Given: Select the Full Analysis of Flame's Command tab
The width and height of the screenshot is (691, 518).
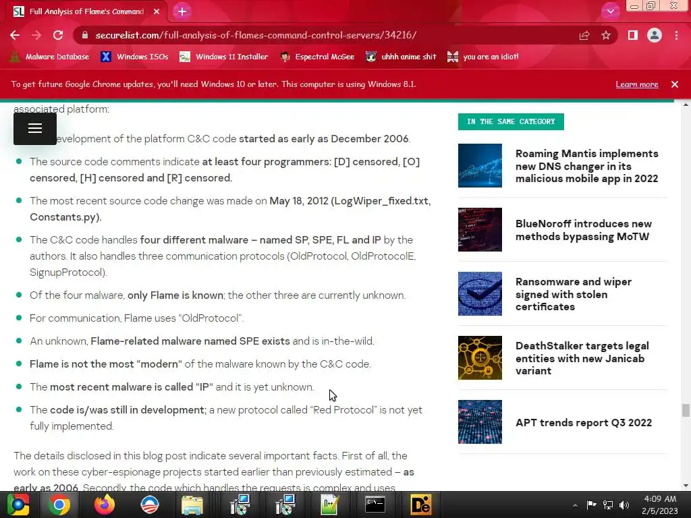Looking at the screenshot, I should (86, 11).
